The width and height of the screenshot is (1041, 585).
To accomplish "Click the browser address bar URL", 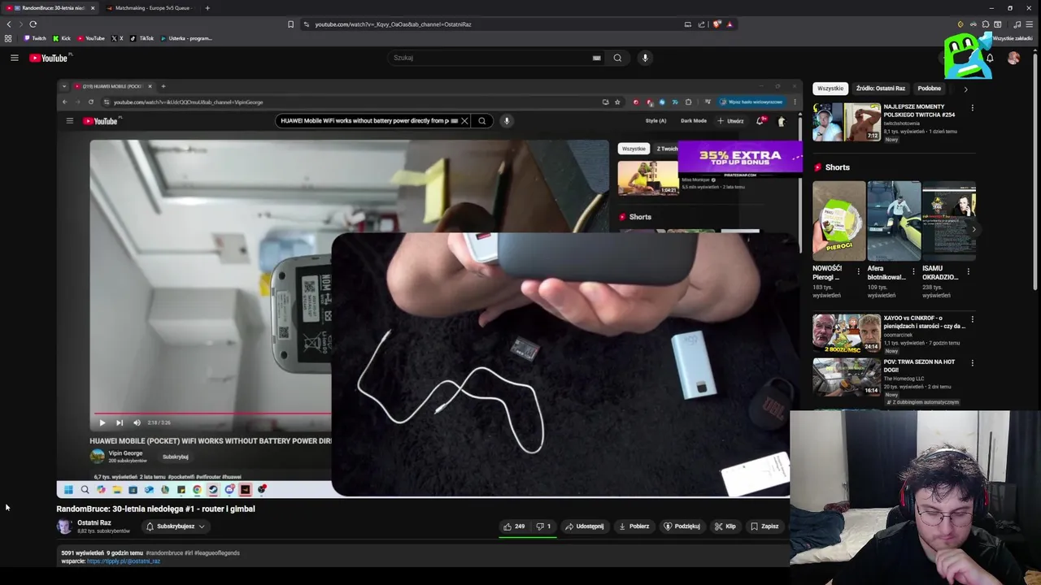I will coord(394,24).
